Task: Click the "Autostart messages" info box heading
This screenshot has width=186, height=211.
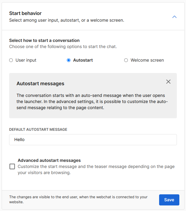Action: coord(40,84)
